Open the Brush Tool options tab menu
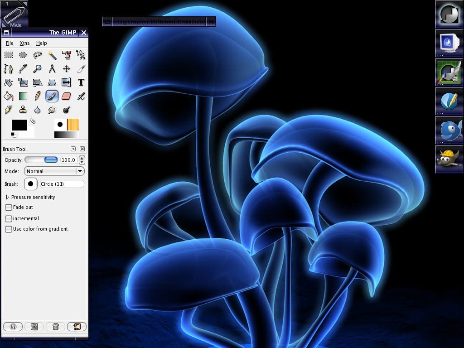The image size is (464, 348). click(x=73, y=149)
